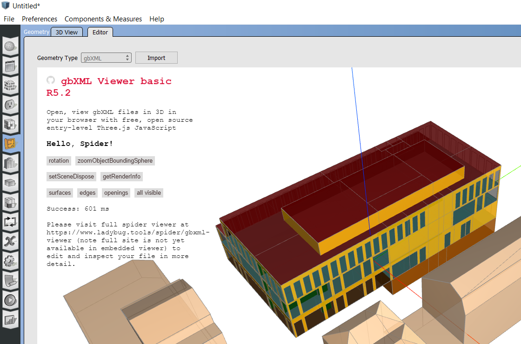The image size is (521, 344).
Task: Open the gbXML Viewer basic R5.2 title link
Action: coord(109,86)
